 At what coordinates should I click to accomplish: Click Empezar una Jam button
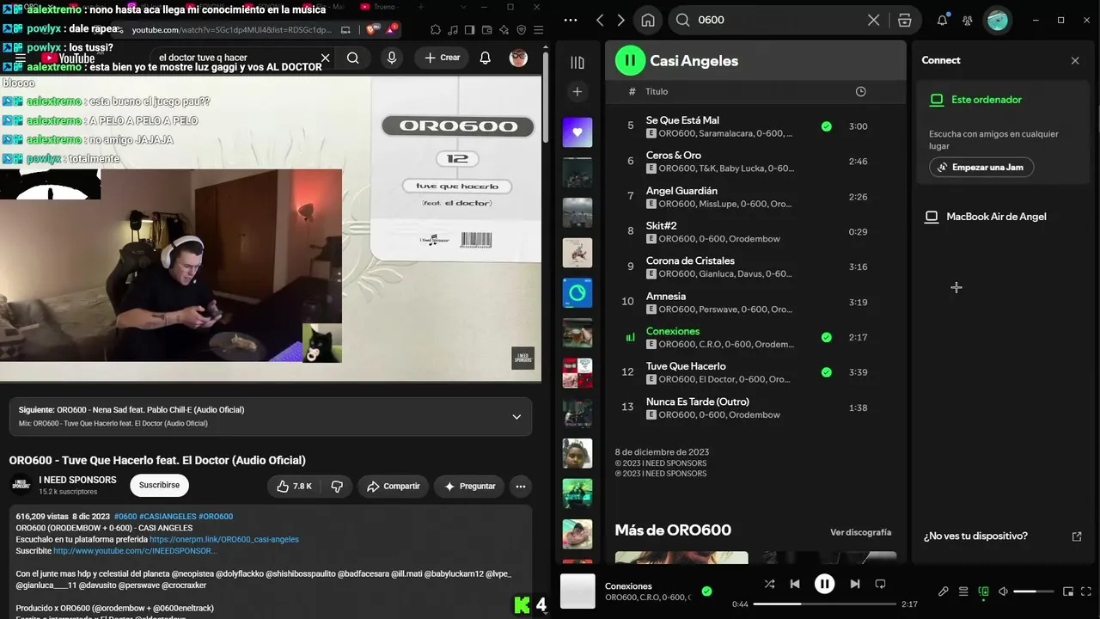point(981,167)
